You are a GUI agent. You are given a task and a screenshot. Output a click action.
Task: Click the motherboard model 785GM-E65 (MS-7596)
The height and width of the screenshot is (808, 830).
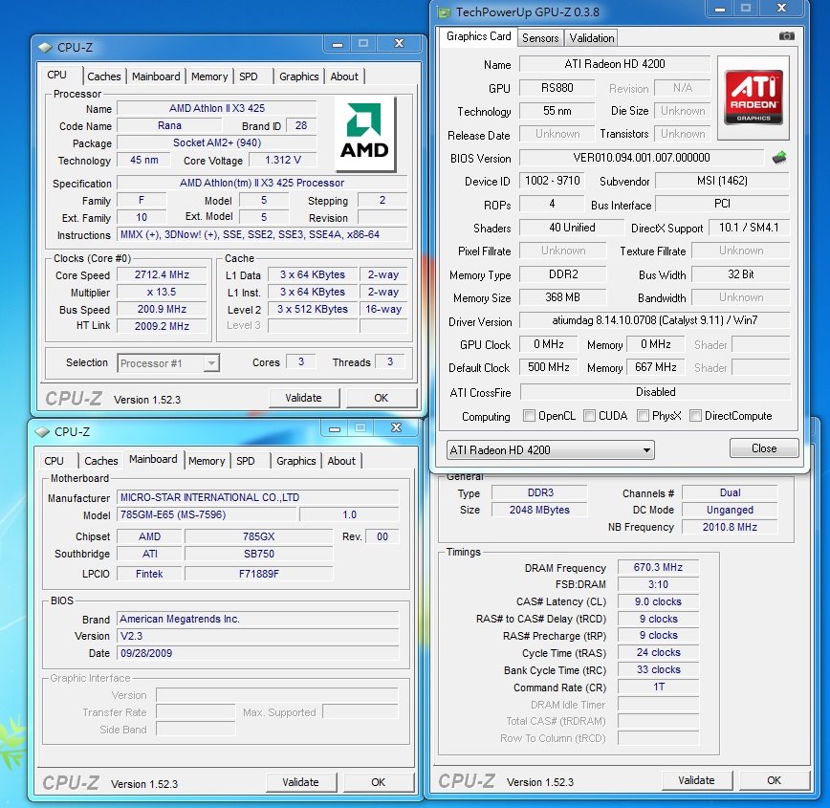tap(207, 514)
